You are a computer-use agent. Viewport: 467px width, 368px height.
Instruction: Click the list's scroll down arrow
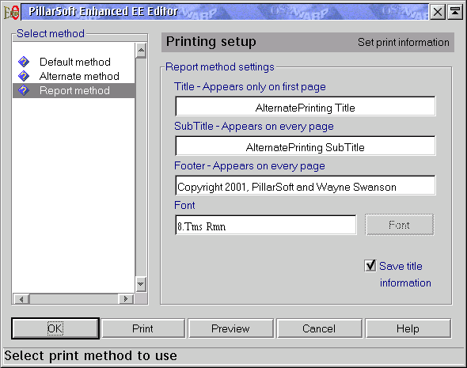[141, 284]
